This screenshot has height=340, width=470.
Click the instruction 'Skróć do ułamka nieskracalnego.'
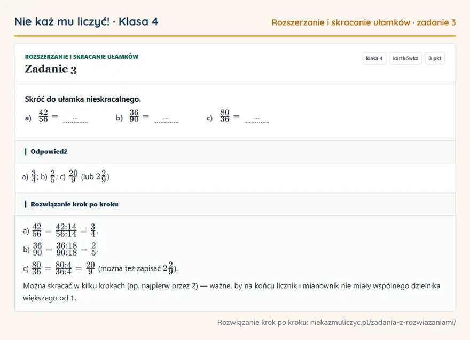pos(83,99)
